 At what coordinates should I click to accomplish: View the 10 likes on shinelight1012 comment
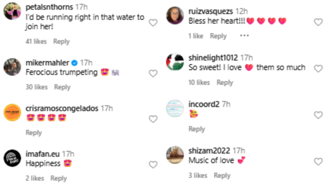199,83
